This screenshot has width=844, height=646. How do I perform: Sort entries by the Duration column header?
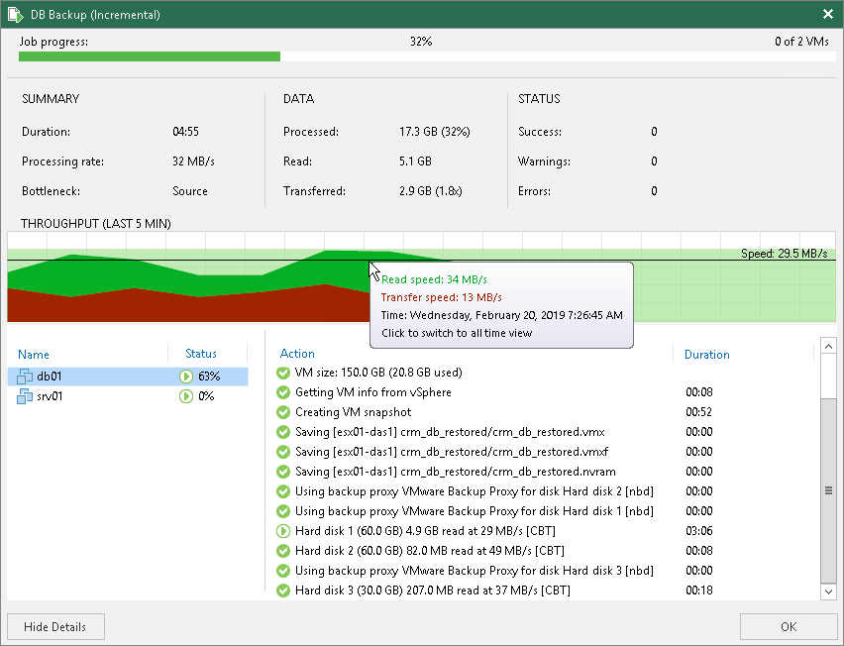(706, 354)
